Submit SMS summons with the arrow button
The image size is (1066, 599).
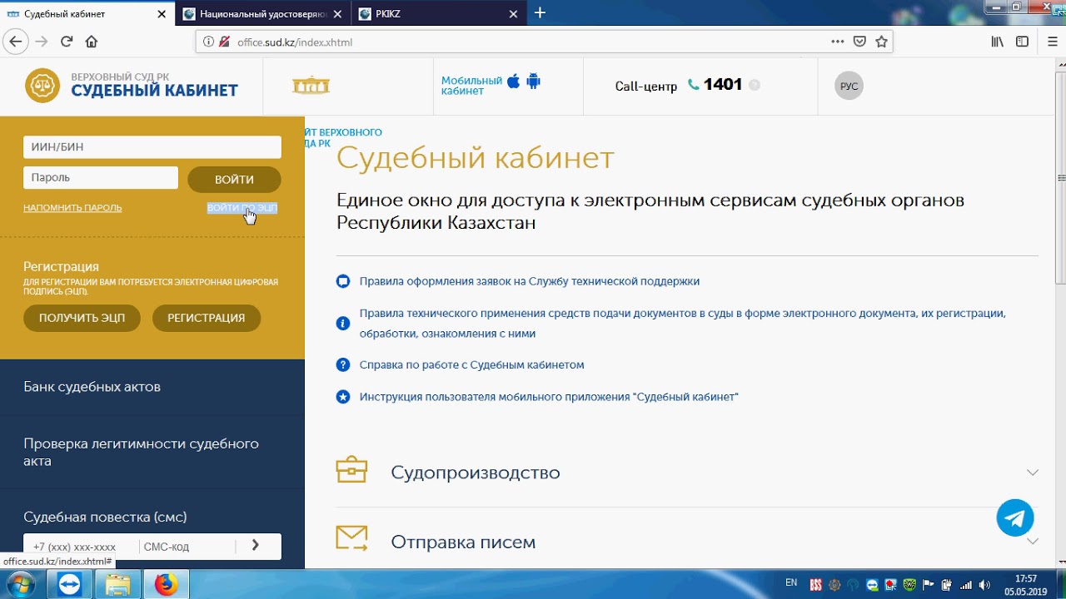(256, 546)
